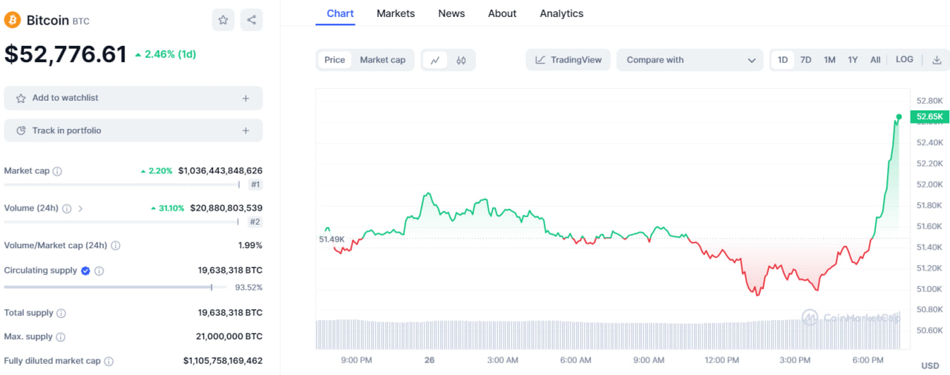Switch to the Analytics tab
950x375 pixels.
pos(561,13)
